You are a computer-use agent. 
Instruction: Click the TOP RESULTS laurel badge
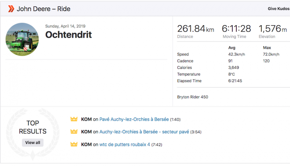[33, 134]
